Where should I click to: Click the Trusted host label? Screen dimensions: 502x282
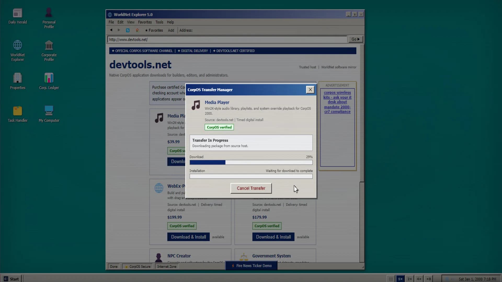click(x=307, y=67)
